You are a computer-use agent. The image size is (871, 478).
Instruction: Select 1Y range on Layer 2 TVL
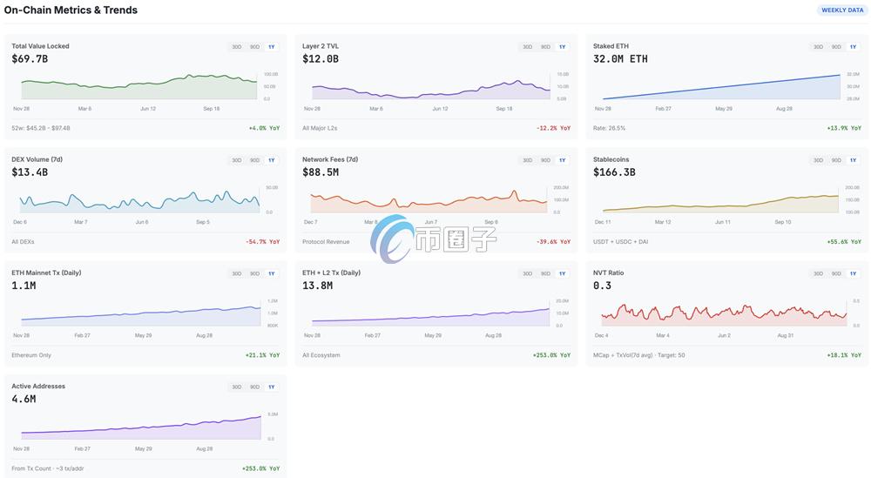[x=563, y=47]
